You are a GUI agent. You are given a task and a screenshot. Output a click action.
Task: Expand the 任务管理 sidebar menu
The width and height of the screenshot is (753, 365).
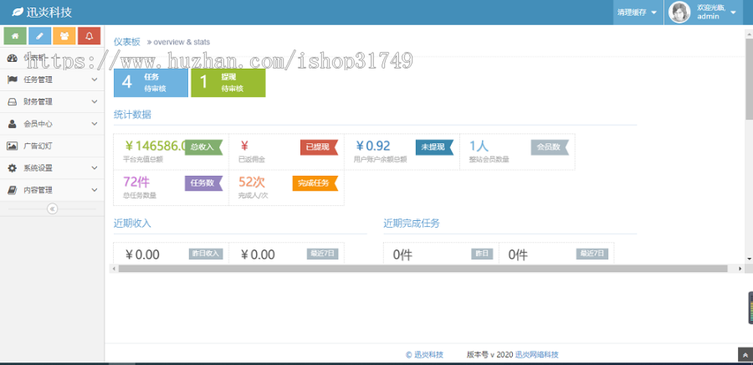click(x=52, y=80)
